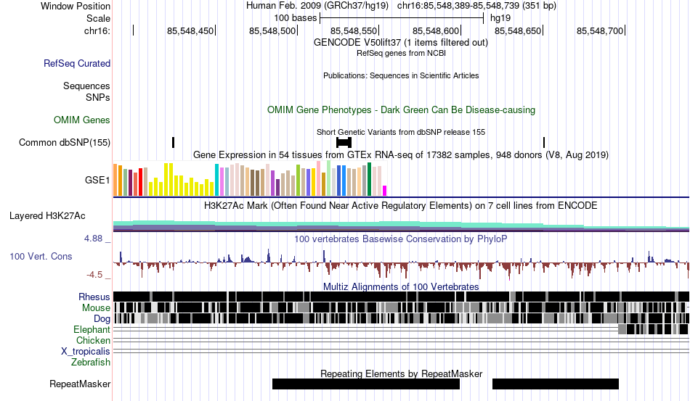Select the Chicken alignment row label

coord(93,340)
